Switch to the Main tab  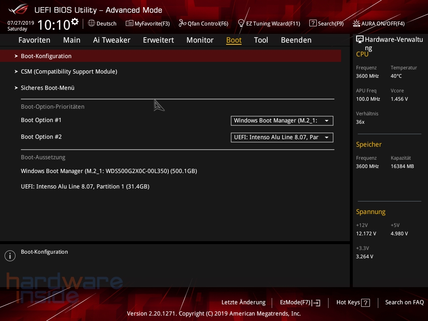[72, 40]
